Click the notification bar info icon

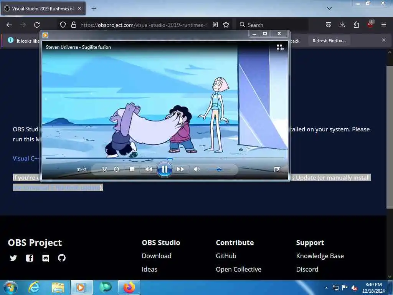[x=10, y=40]
